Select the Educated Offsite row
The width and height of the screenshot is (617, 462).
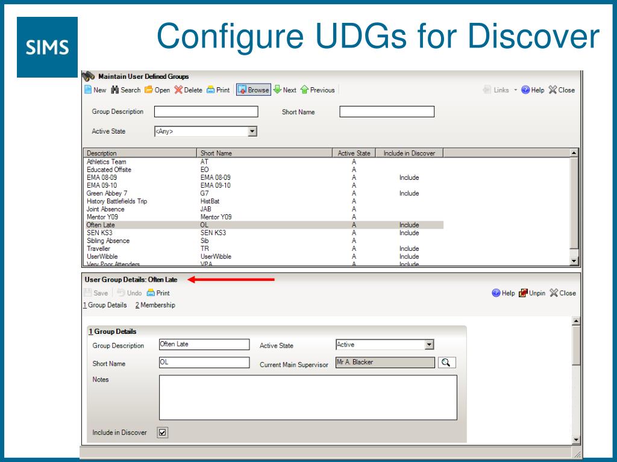pyautogui.click(x=264, y=170)
